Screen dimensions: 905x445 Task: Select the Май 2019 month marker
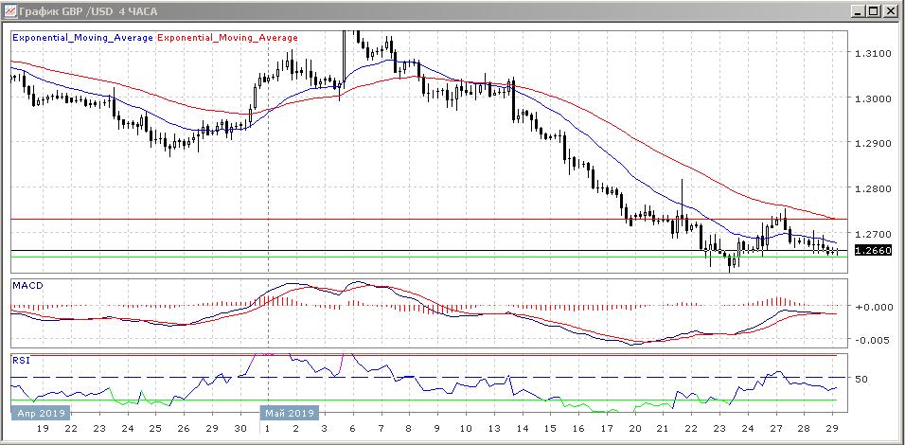coord(289,413)
